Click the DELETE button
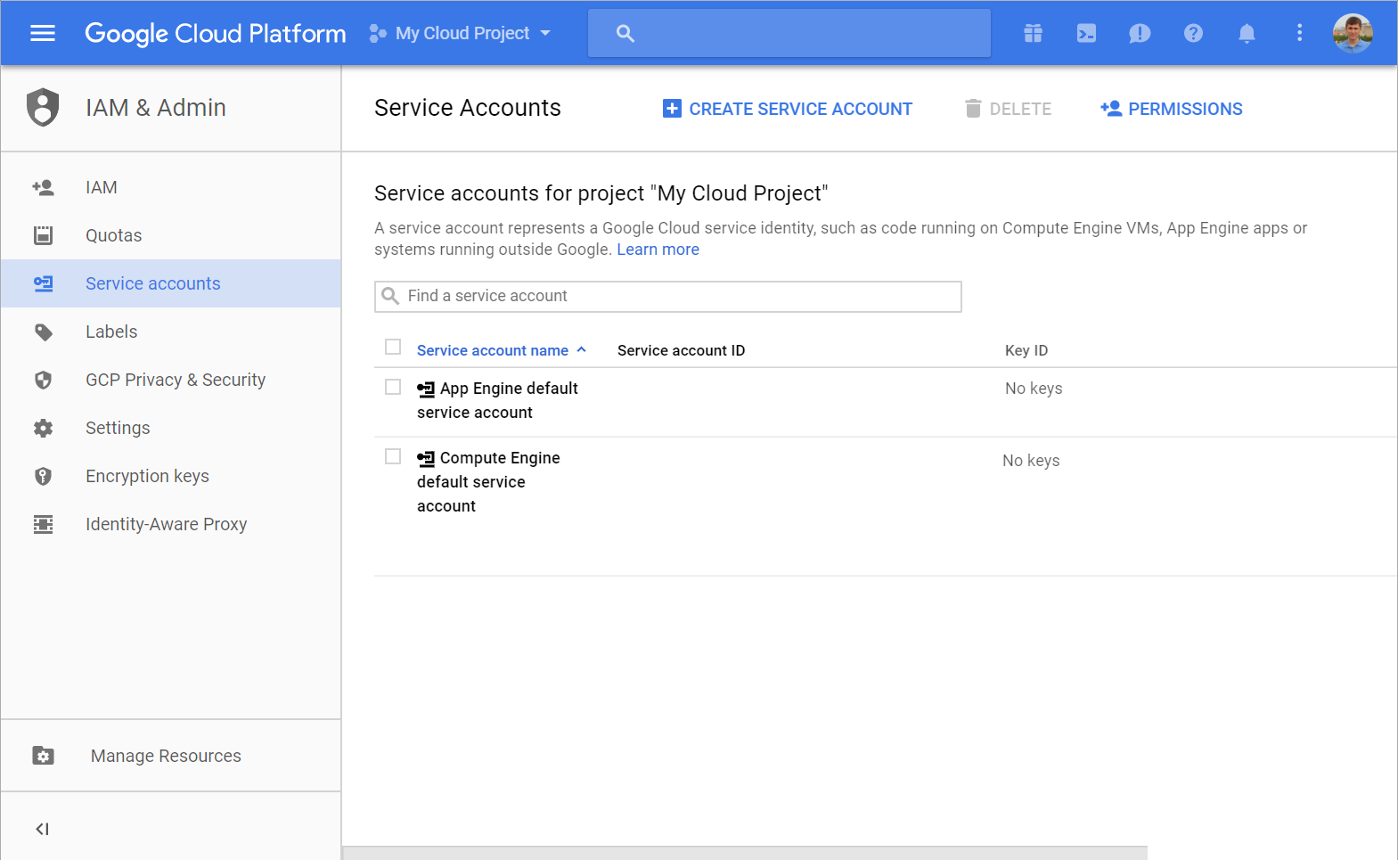 click(x=1008, y=109)
